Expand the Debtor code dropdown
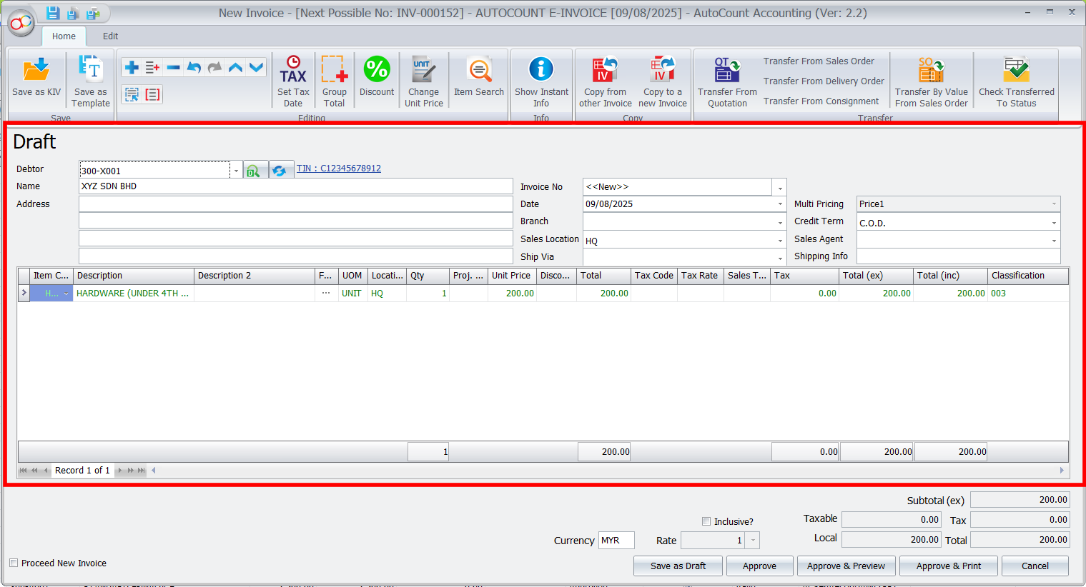Viewport: 1086px width, 587px height. (x=236, y=171)
